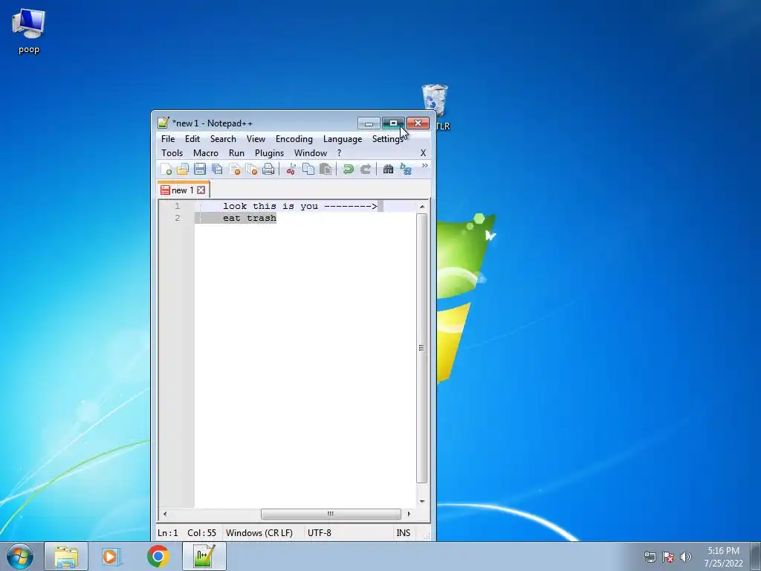Launch Windows Media Player from the taskbar
Viewport: 761px width, 571px height.
[x=111, y=556]
